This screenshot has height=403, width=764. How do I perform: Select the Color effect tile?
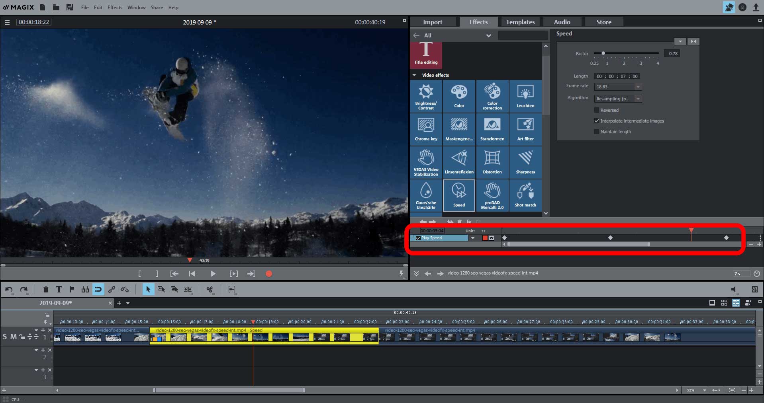coord(459,96)
